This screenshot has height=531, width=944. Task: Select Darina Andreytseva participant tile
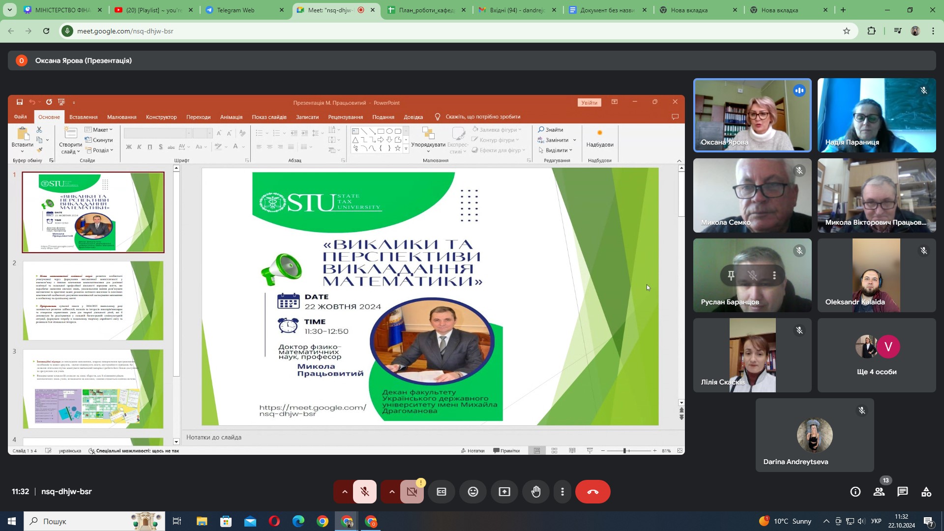pyautogui.click(x=815, y=435)
